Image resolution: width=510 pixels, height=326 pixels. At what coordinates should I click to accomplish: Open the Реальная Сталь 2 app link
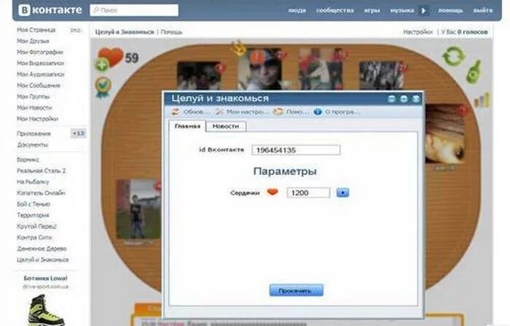tap(42, 171)
